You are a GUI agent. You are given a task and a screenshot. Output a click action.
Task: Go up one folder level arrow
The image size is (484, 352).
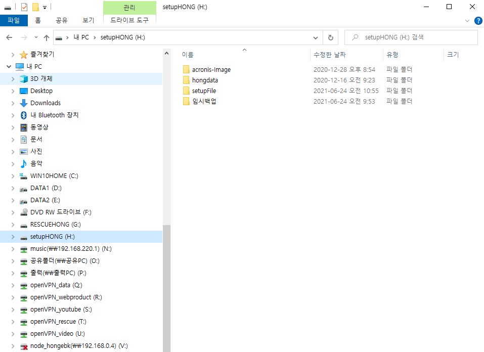click(x=47, y=37)
